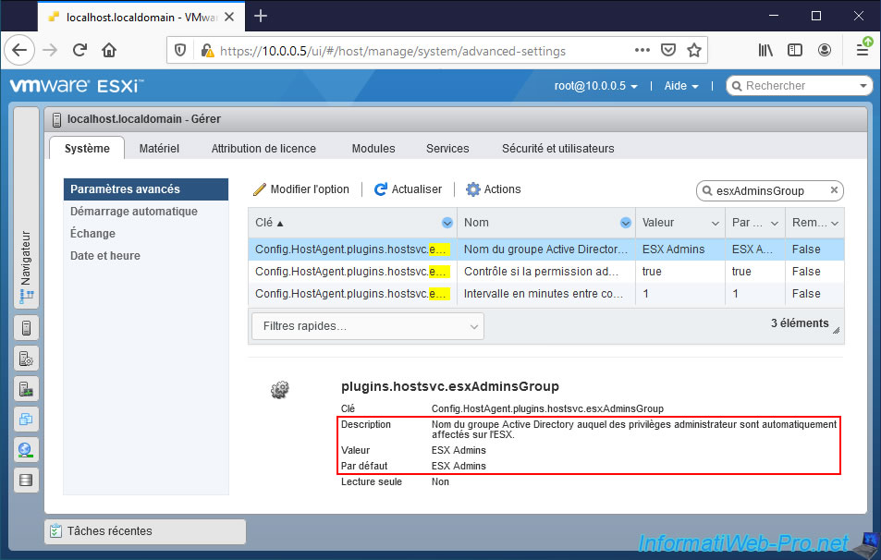
Task: Open the Actions gear menu
Action: pos(494,189)
